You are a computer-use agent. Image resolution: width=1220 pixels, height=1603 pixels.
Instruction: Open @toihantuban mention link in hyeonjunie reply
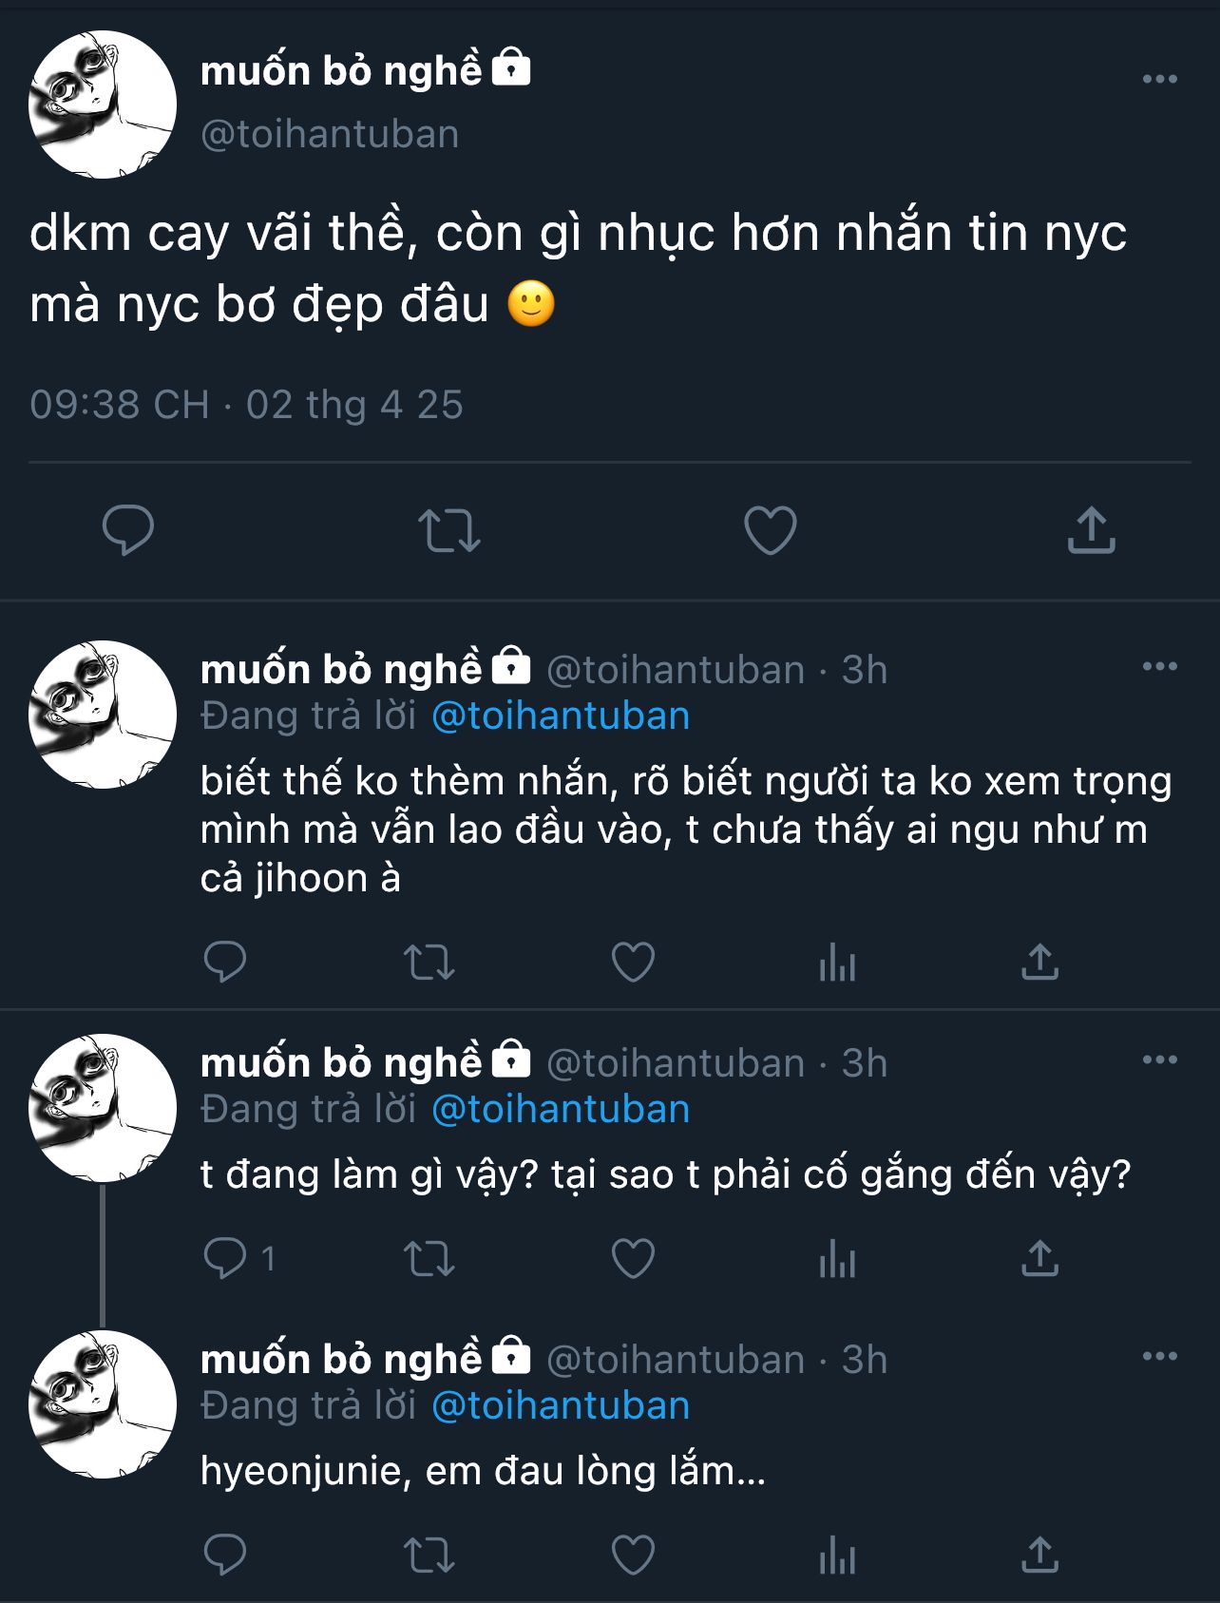(x=561, y=1406)
